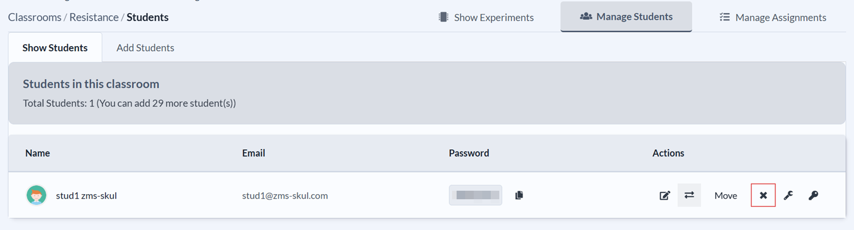Click the masked password field
Viewport: 854px width, 230px height.
(x=475, y=195)
